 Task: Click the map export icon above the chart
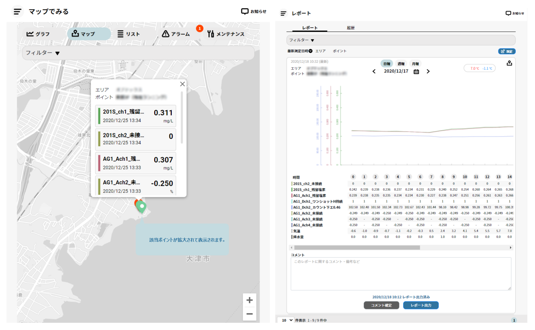click(x=509, y=63)
